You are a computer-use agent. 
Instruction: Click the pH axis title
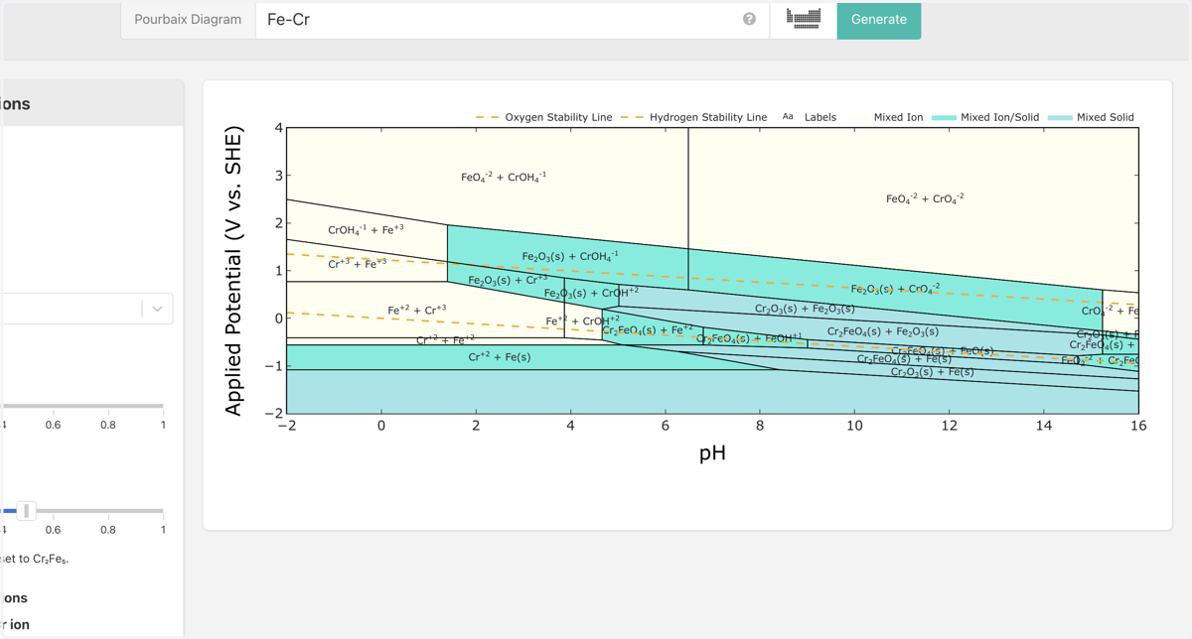[x=712, y=453]
